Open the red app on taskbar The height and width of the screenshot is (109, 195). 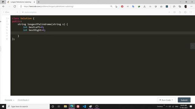[x=78, y=106]
